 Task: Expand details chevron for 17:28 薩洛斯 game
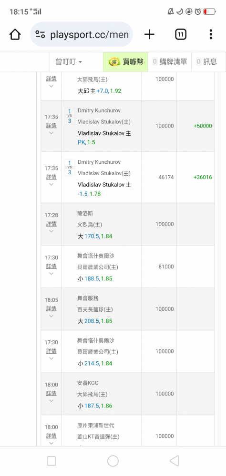(51, 231)
